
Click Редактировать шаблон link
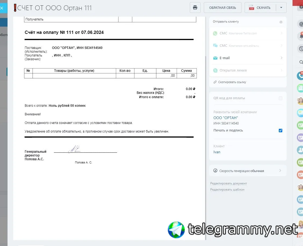(227, 189)
